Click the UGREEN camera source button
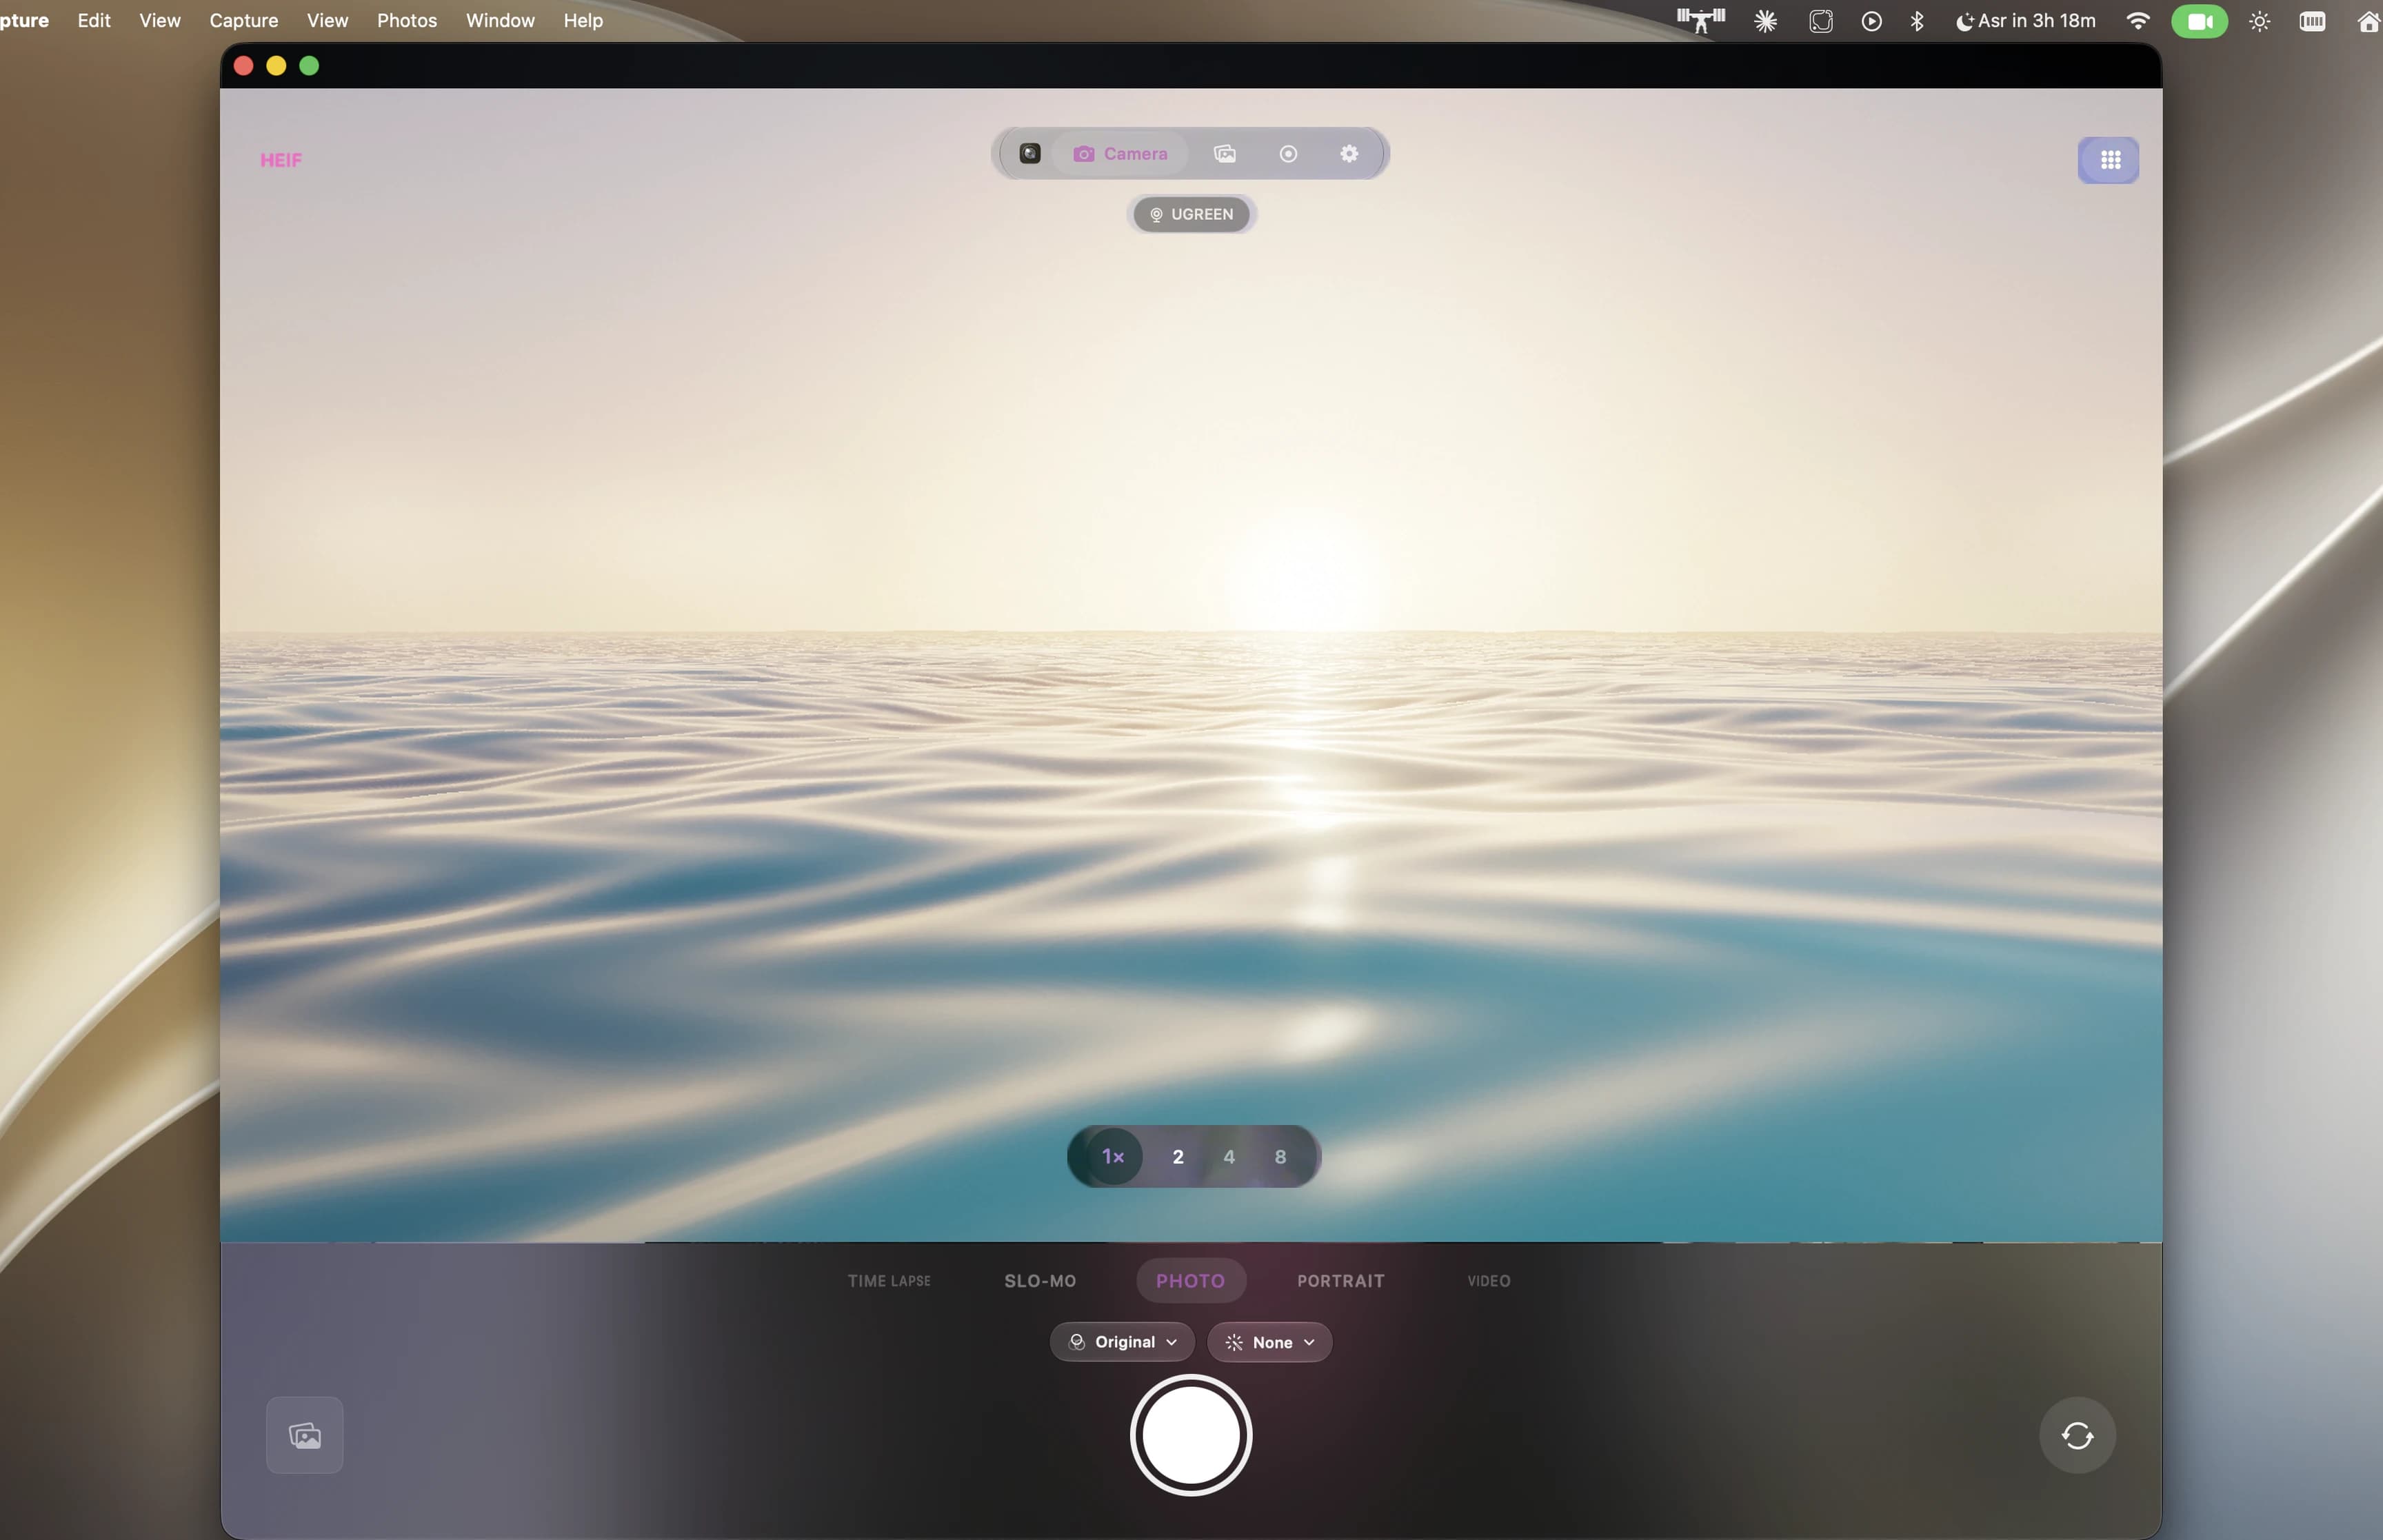 (1191, 214)
